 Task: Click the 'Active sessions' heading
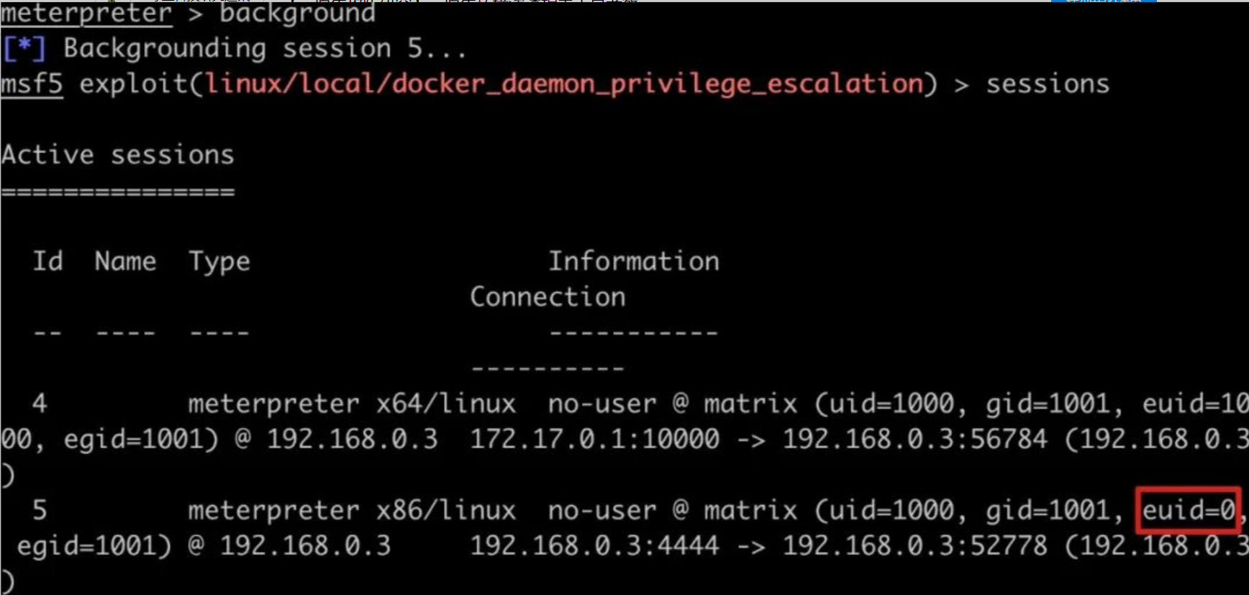tap(118, 155)
